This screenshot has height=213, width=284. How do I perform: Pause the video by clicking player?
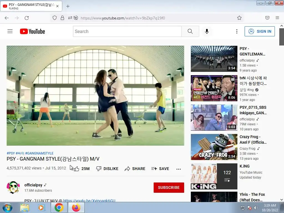(95, 95)
